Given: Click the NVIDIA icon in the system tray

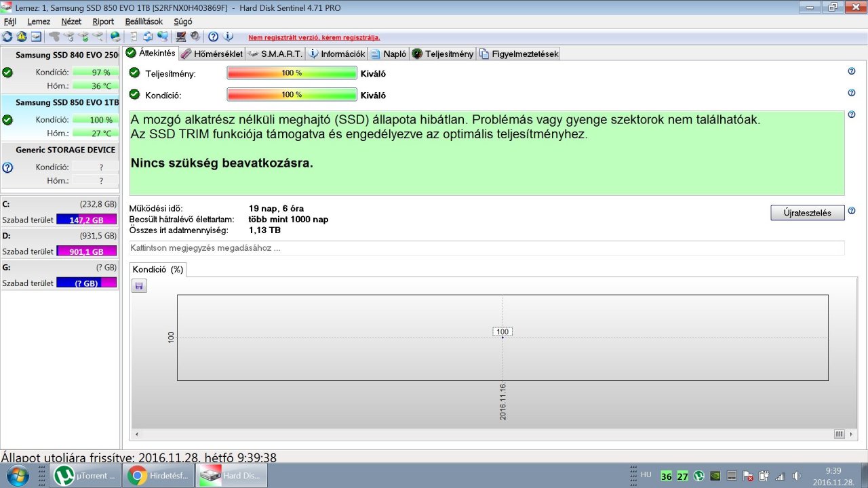Looking at the screenshot, I should coord(715,476).
